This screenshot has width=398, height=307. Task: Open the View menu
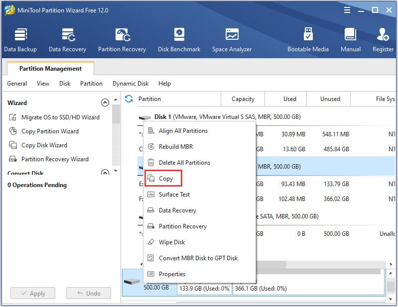43,84
